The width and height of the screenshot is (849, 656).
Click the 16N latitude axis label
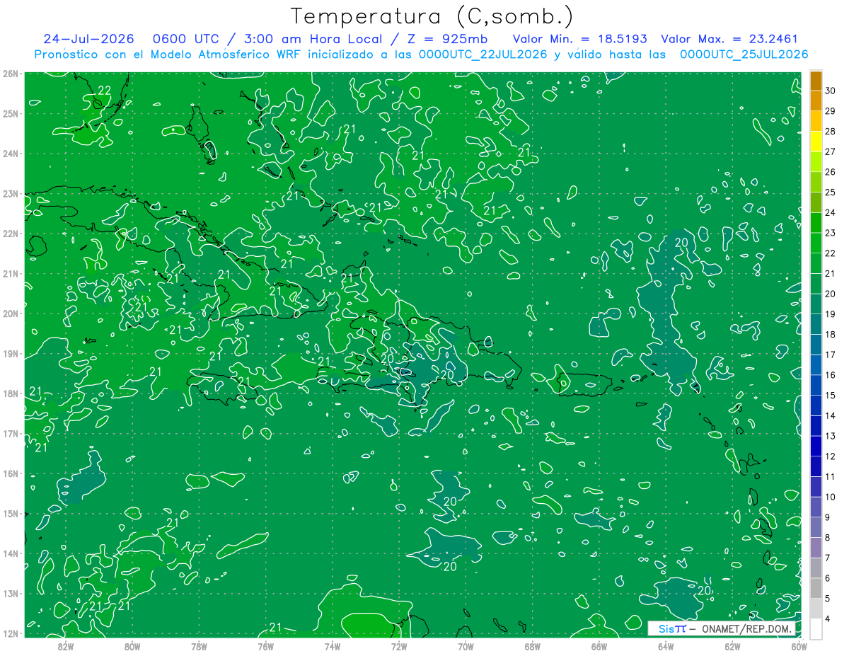click(10, 473)
